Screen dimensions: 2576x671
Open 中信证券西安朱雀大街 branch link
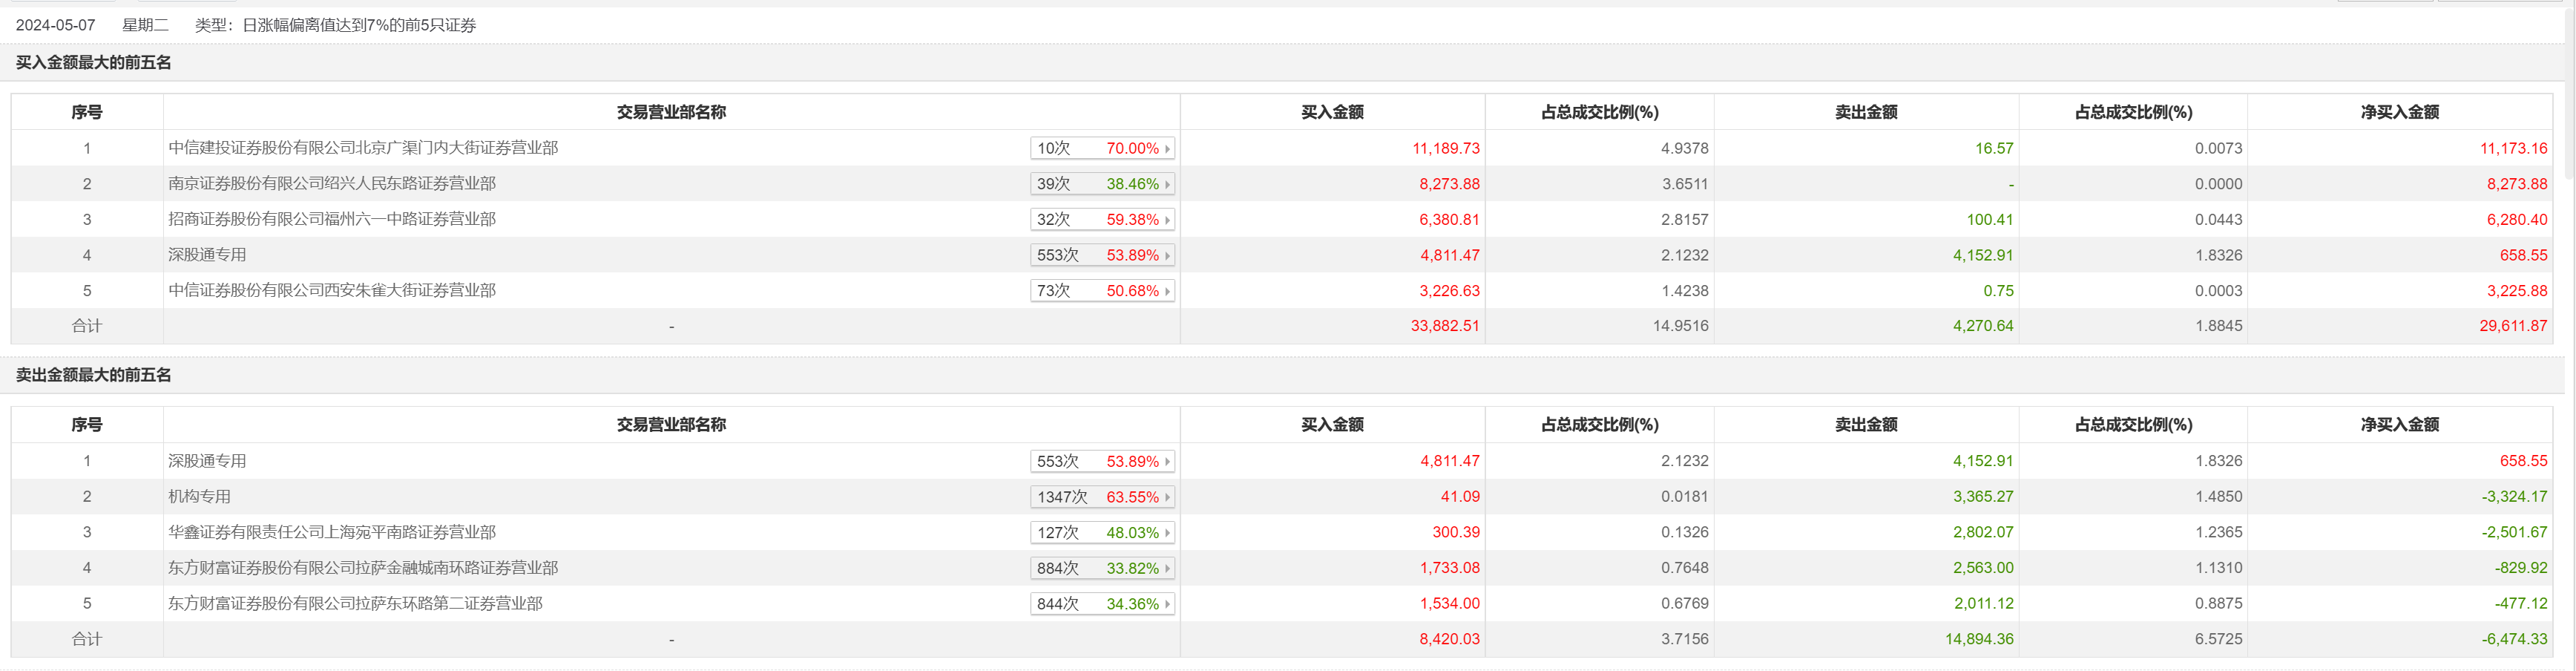point(332,291)
